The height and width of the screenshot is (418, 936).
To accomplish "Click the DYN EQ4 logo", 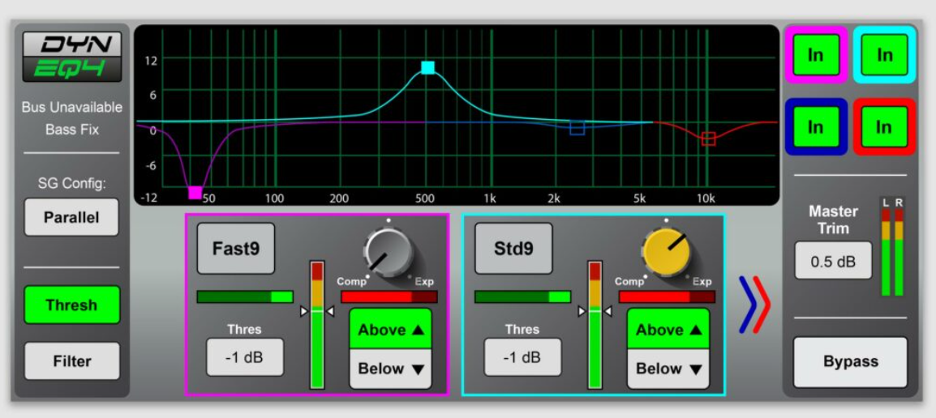I will 71,56.
